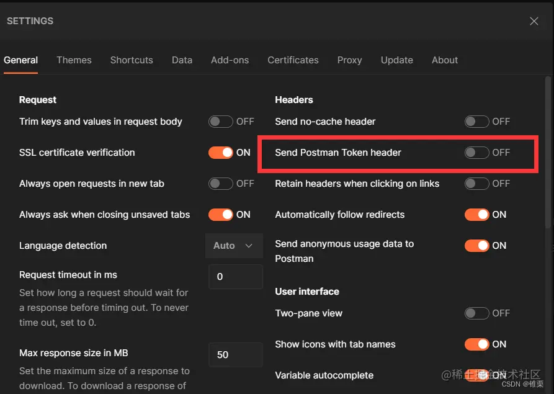Enable Retain headers when clicking on links
Image resolution: width=554 pixels, height=394 pixels.
coord(476,184)
